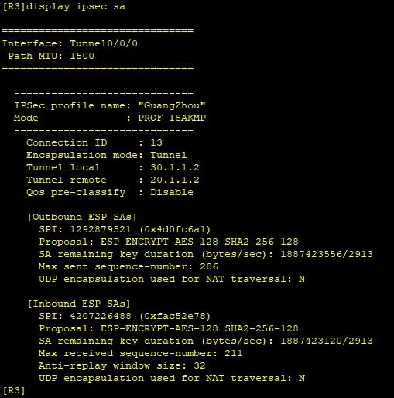Click the [Inbound ESP SAs] heading
Viewport: 394px width, 398px height.
(79, 304)
